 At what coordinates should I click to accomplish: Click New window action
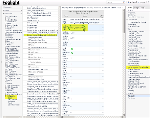132,24
